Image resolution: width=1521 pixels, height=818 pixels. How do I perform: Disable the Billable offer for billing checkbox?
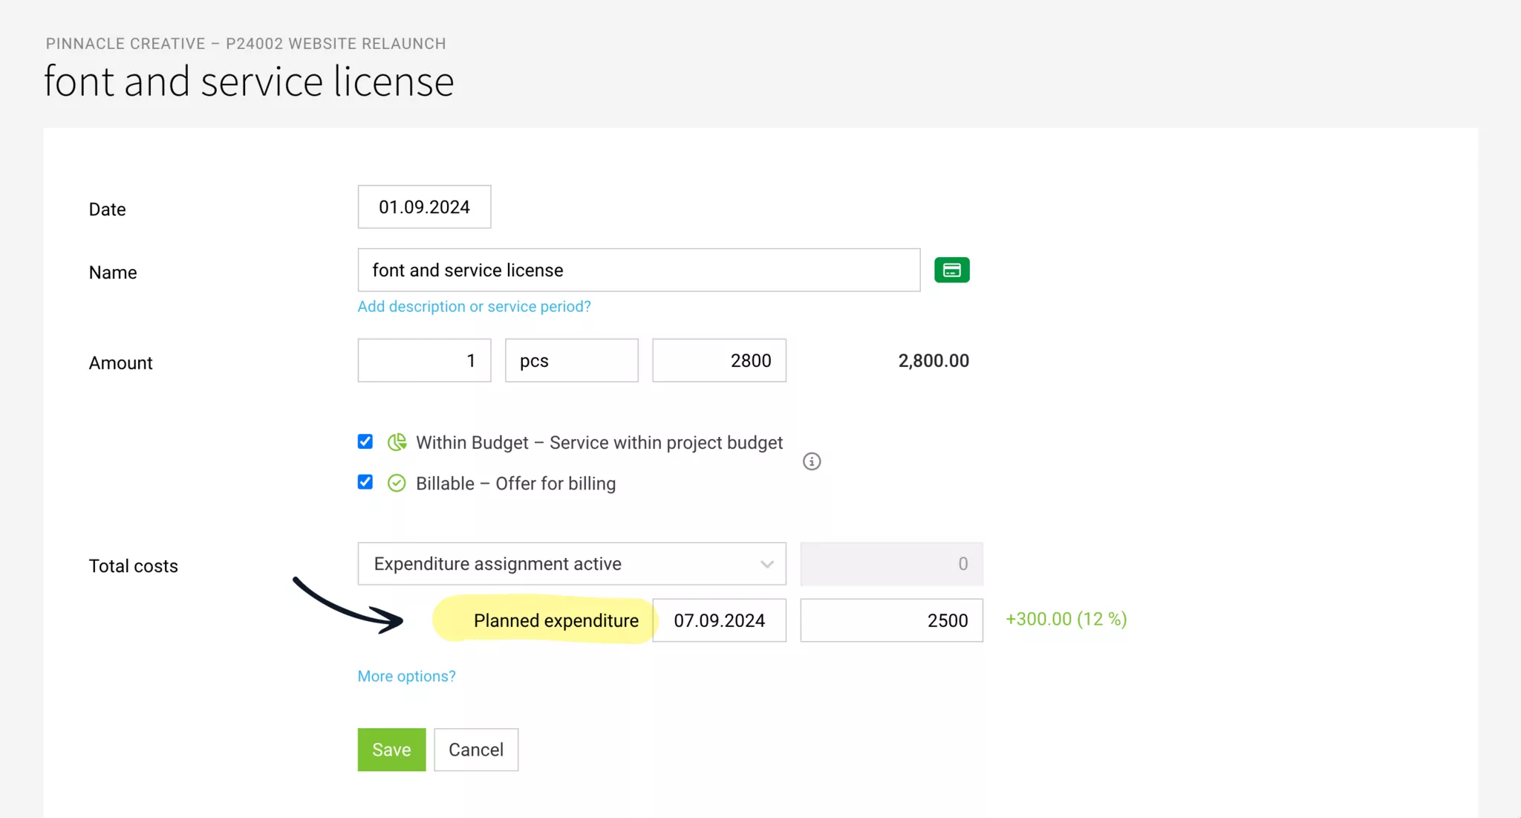coord(365,482)
